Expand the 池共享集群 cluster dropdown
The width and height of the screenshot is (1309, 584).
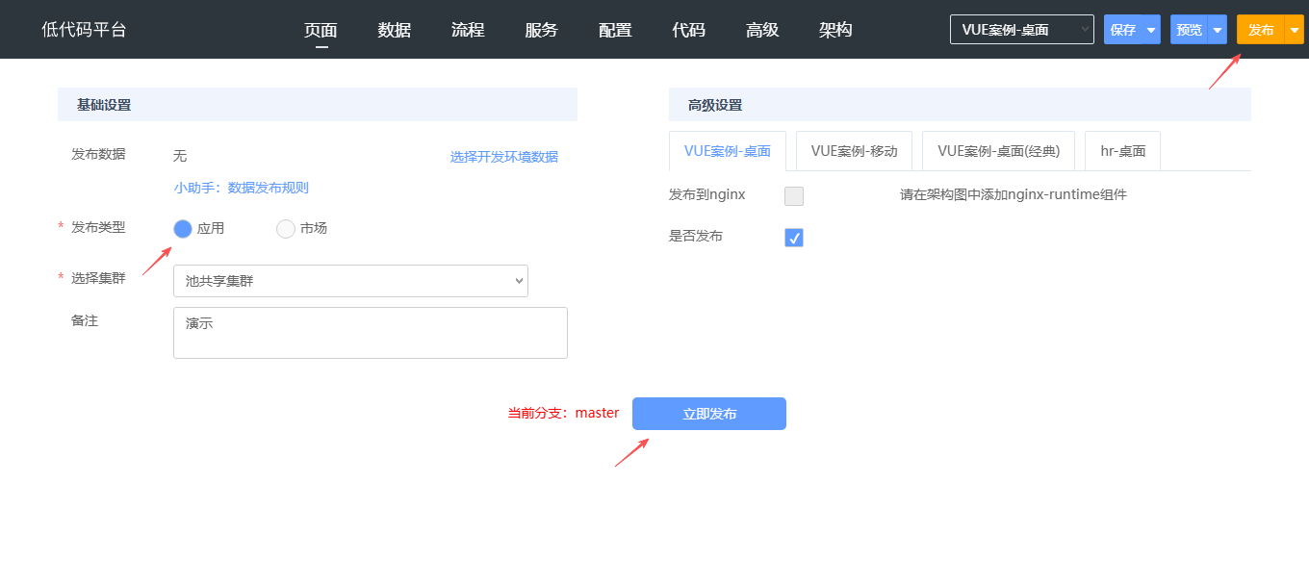coord(350,281)
